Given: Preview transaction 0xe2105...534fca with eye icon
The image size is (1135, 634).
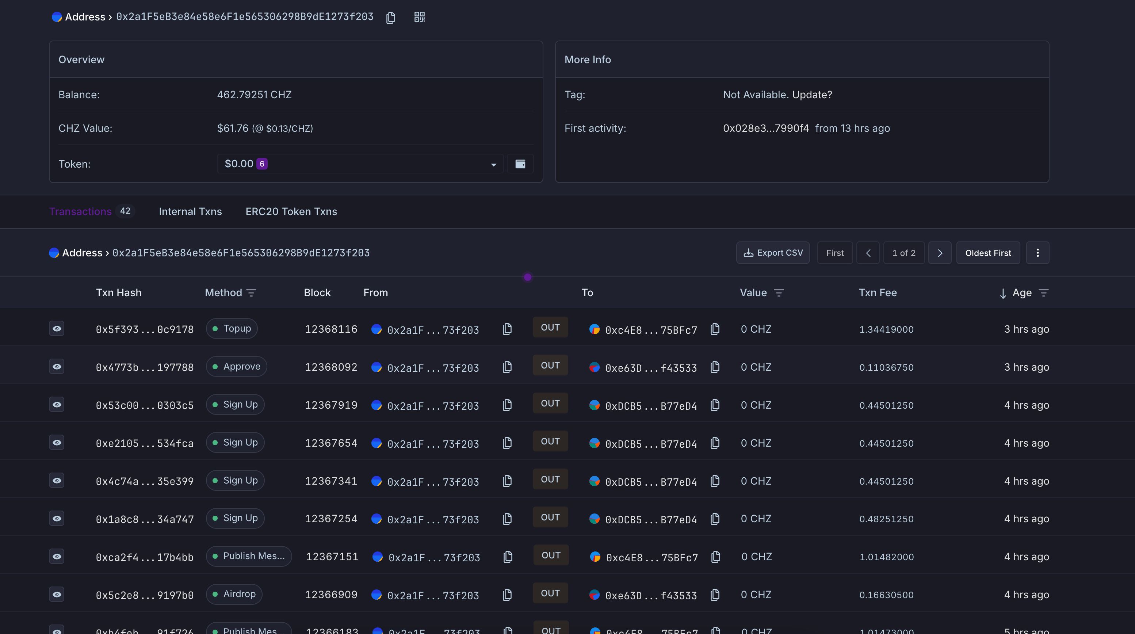Looking at the screenshot, I should [57, 442].
